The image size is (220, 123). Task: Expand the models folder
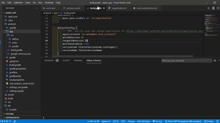[x=13, y=110]
